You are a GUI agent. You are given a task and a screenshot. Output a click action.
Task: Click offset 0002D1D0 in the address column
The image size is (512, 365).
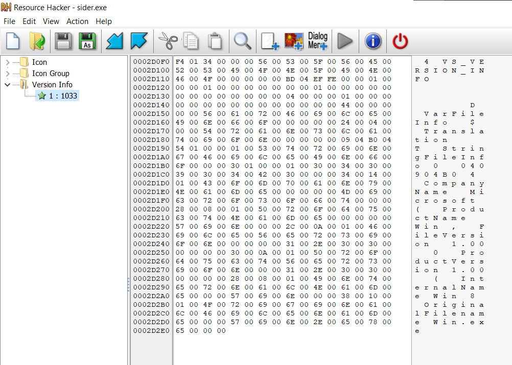pos(151,183)
